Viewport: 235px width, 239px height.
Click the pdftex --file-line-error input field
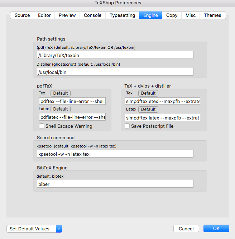coord(72,101)
